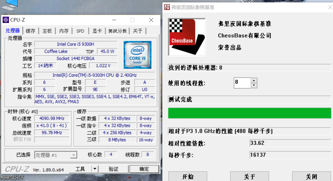Screen dimensions: 333x181
Task: Click the Intel Core i5 inside logo
Action: click(x=138, y=55)
